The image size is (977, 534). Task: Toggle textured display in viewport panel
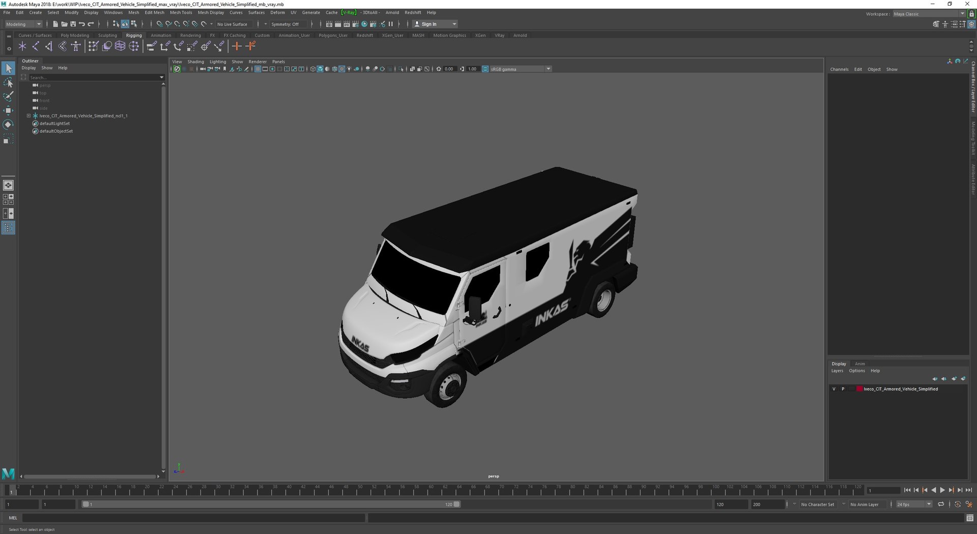click(x=342, y=69)
